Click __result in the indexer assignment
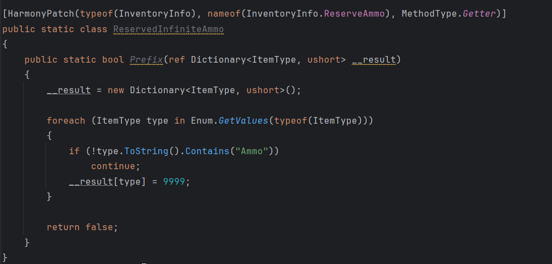 [91, 181]
